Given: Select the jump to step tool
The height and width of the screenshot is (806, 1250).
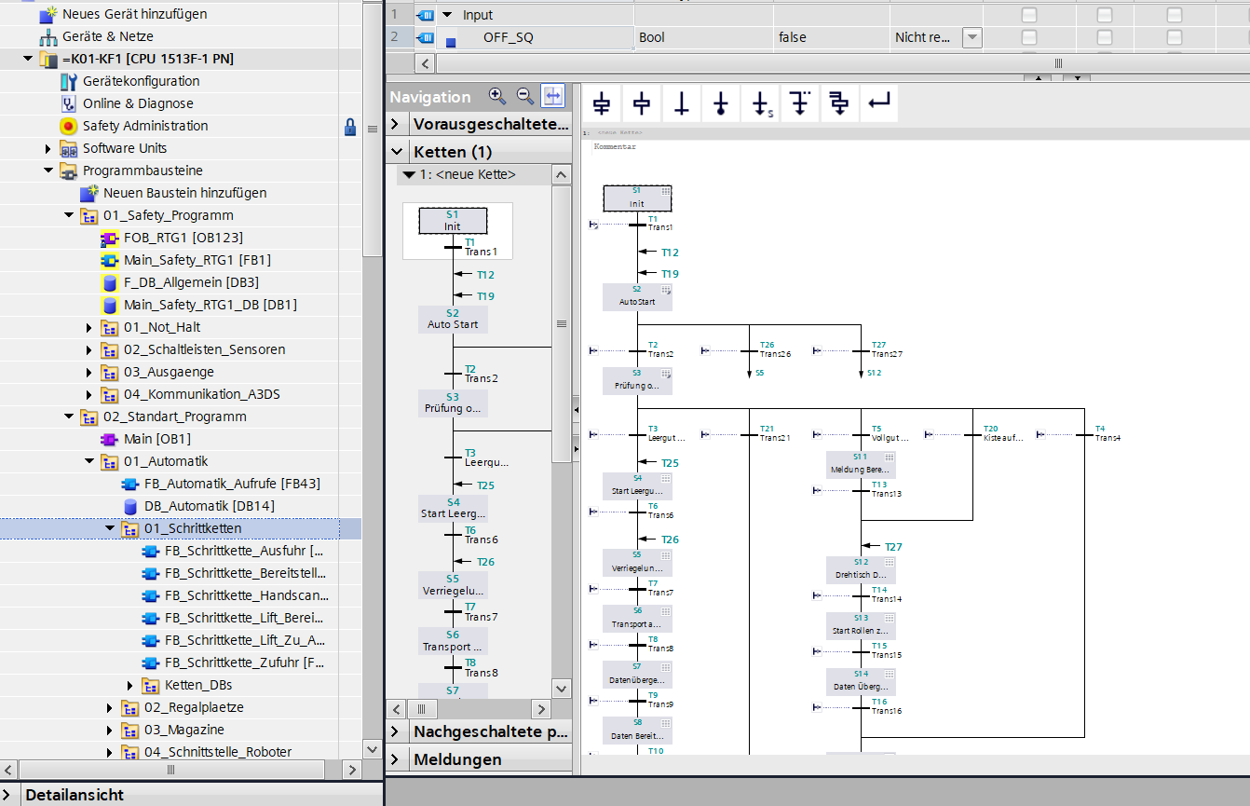Looking at the screenshot, I should click(761, 103).
